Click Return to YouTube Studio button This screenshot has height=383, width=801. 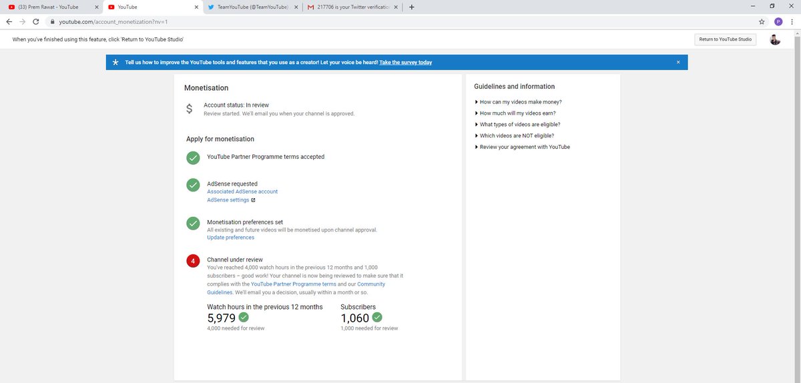click(725, 39)
